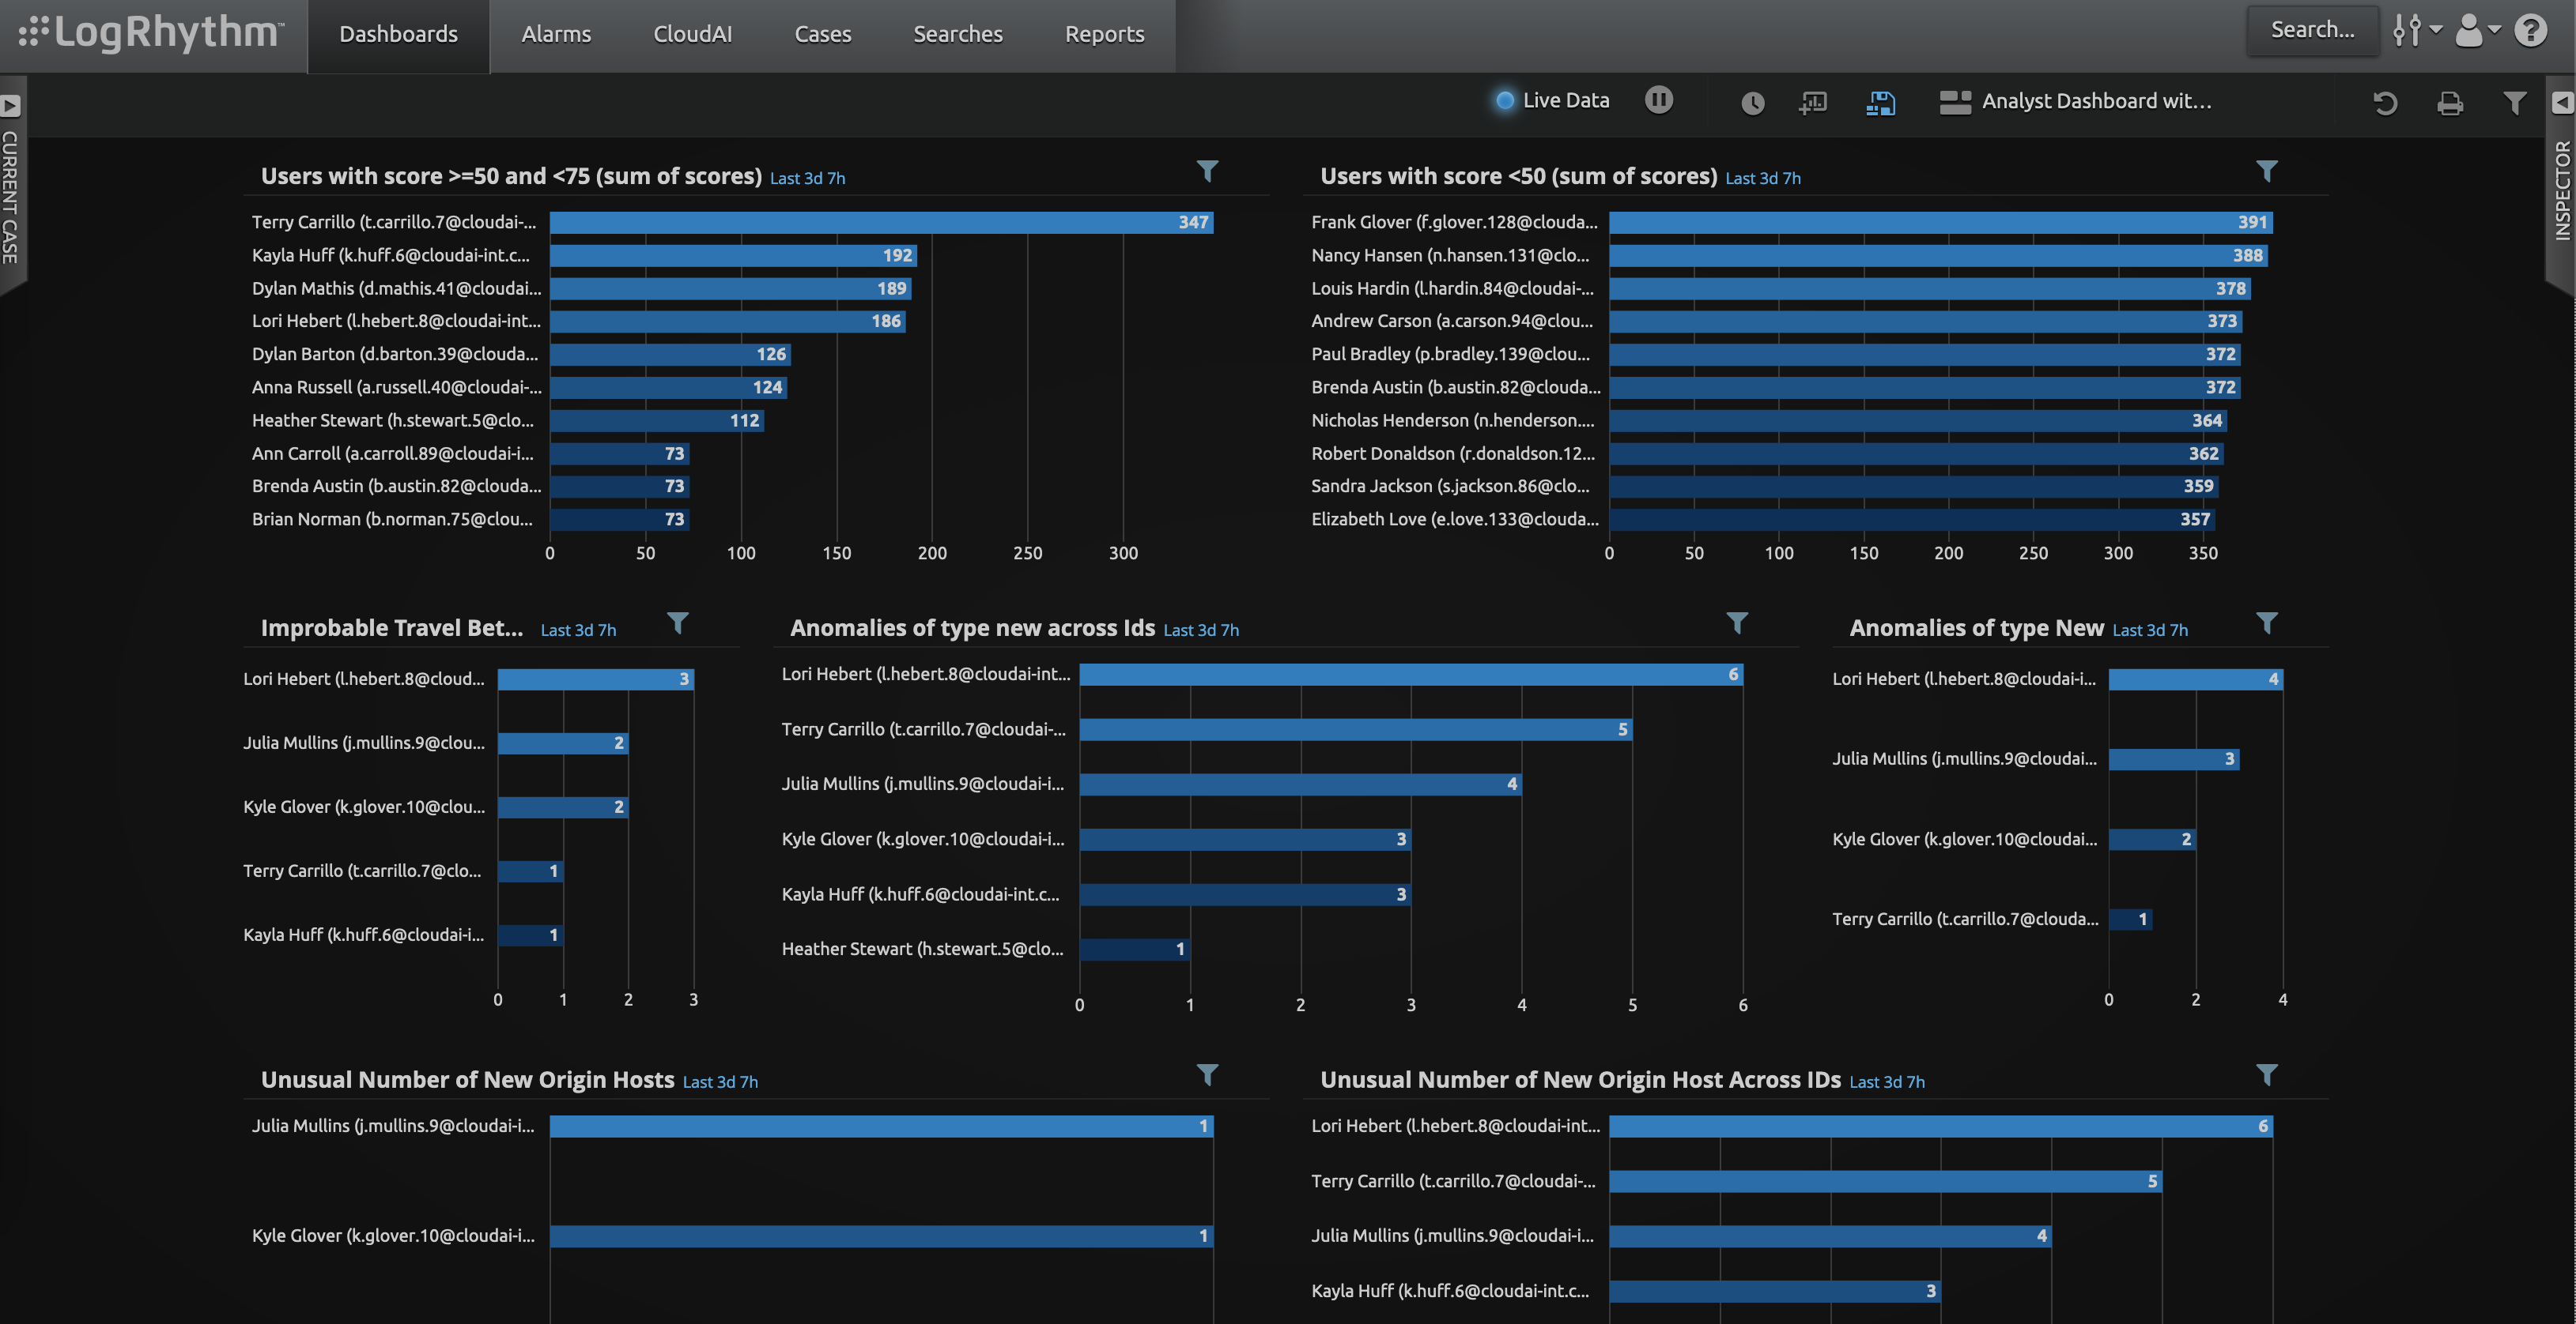Expand the Current Case side panel
Screen dimensions: 2576x1324
(x=11, y=105)
